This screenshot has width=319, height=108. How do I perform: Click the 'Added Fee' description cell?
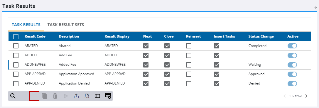tap(67, 65)
